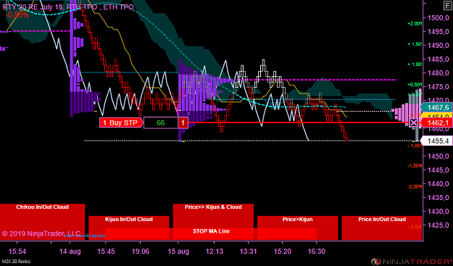Click the red 1462,1 order price marker
The image size is (453, 266).
tap(437, 123)
